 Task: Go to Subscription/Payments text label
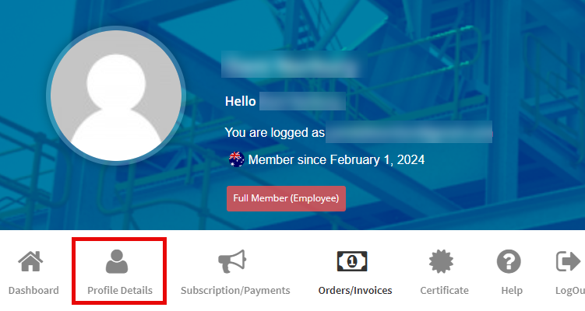[x=235, y=291]
